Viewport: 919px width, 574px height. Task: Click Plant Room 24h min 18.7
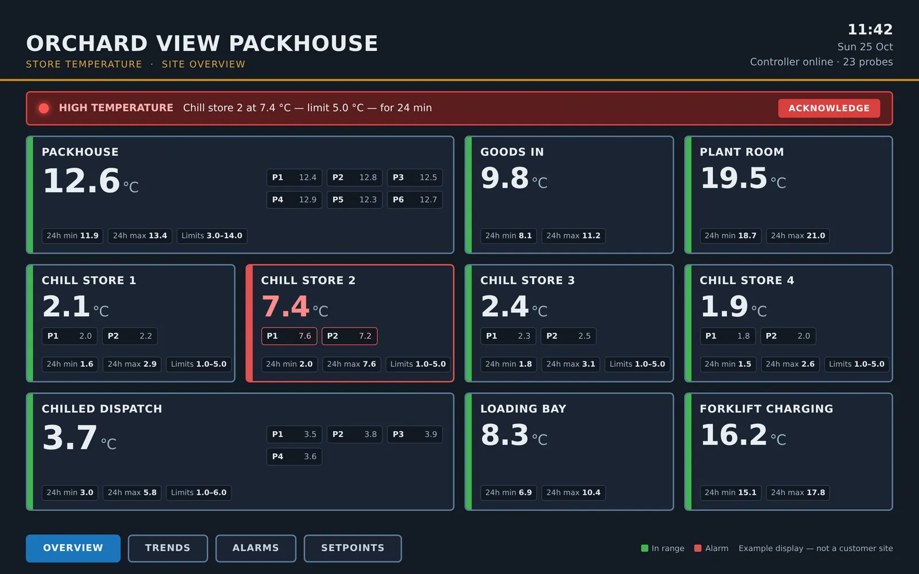[x=731, y=236]
